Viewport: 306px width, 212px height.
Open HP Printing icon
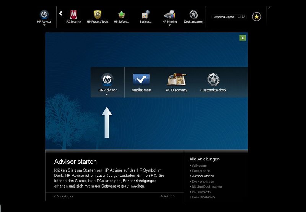tap(169, 15)
